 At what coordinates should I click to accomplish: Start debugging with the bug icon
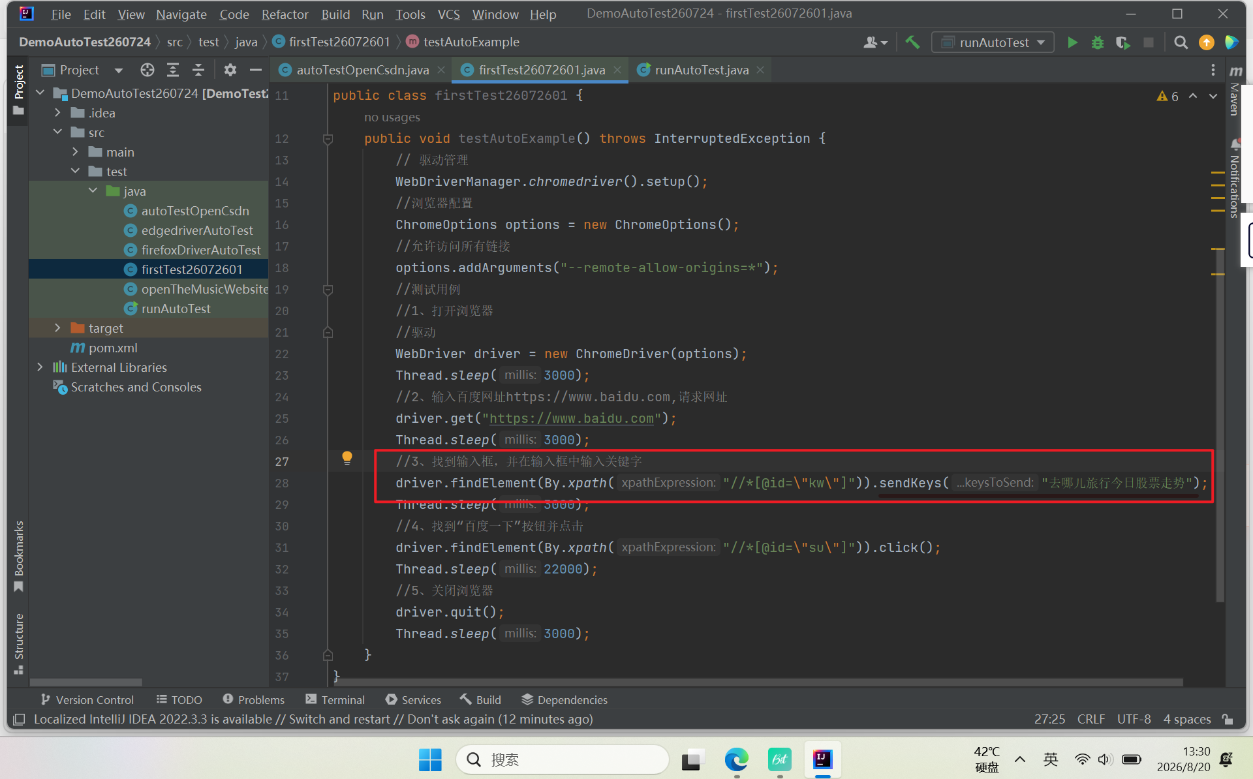[1098, 42]
